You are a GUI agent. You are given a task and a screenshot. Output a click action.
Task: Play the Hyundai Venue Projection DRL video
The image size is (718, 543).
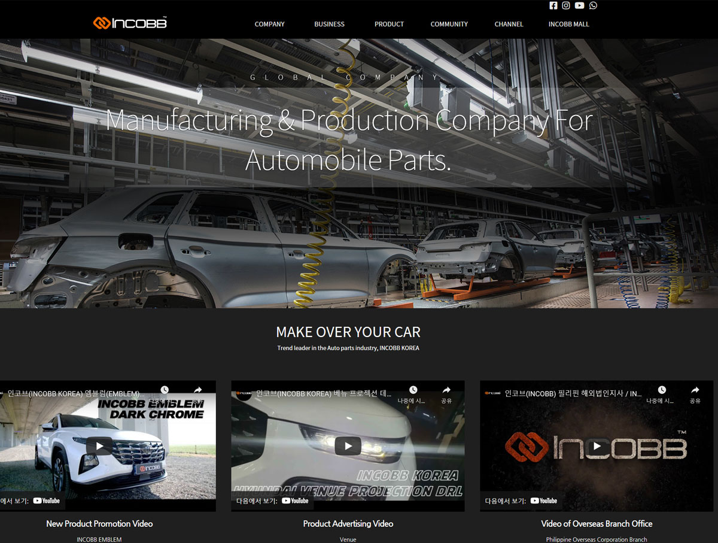(x=348, y=446)
